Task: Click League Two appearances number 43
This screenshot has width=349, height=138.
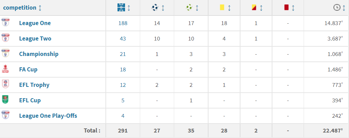Action: click(123, 38)
